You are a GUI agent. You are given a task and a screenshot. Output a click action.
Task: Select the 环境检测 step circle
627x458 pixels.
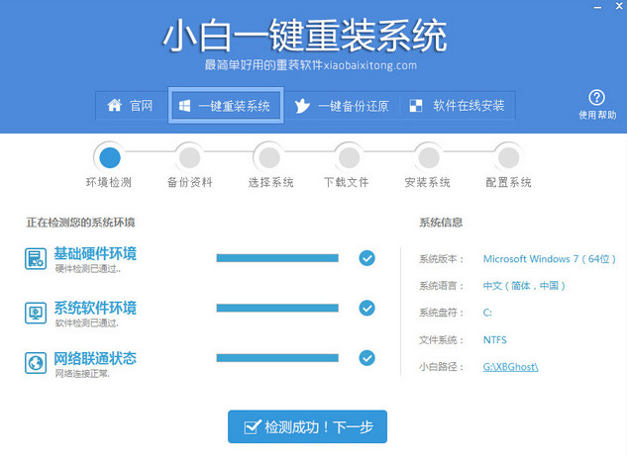coord(109,156)
